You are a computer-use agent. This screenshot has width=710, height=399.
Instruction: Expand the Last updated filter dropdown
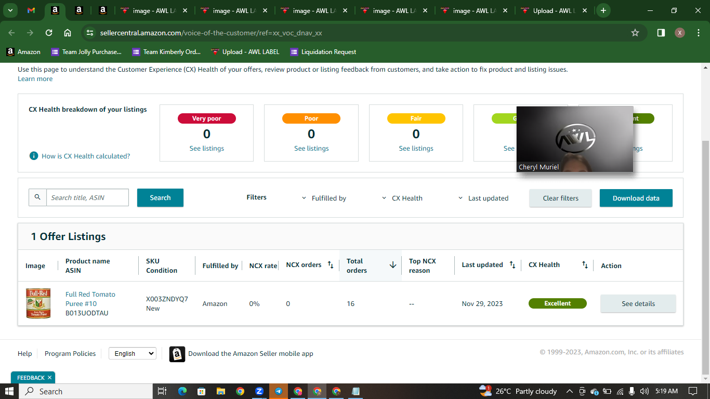coord(483,198)
